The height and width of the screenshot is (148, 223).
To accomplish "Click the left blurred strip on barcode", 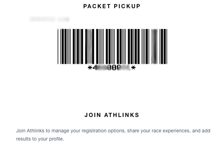I will [89, 46].
